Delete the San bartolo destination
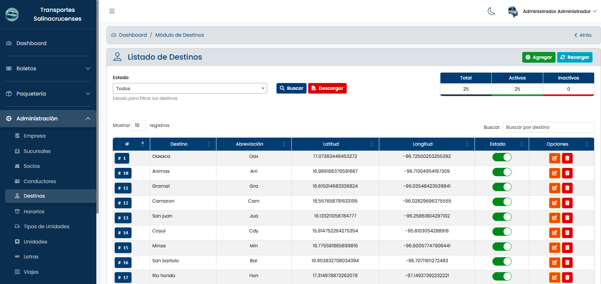Screen dimensions: 601x284 567,263
